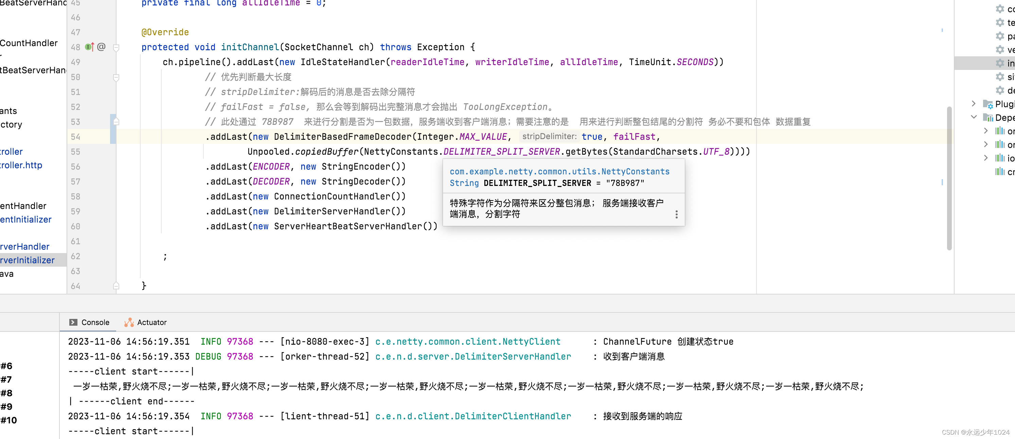Screen dimensions: 1015x439
Task: Click the implements-method gutter icon on line 48
Action: (x=89, y=47)
